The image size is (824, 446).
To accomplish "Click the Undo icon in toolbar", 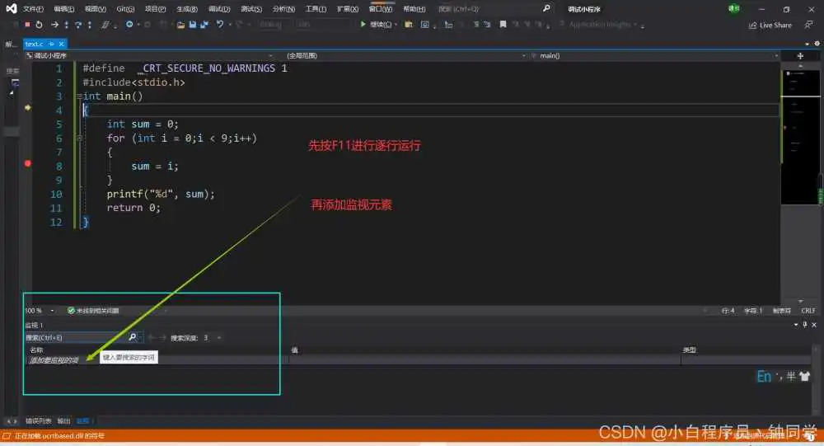I will pyautogui.click(x=220, y=25).
